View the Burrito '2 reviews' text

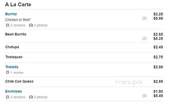[18, 25]
